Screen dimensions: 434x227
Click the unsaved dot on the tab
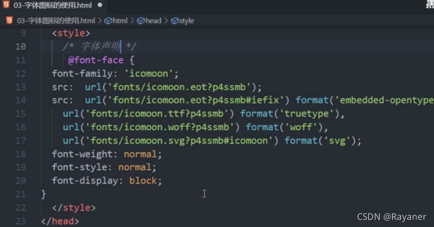click(100, 5)
